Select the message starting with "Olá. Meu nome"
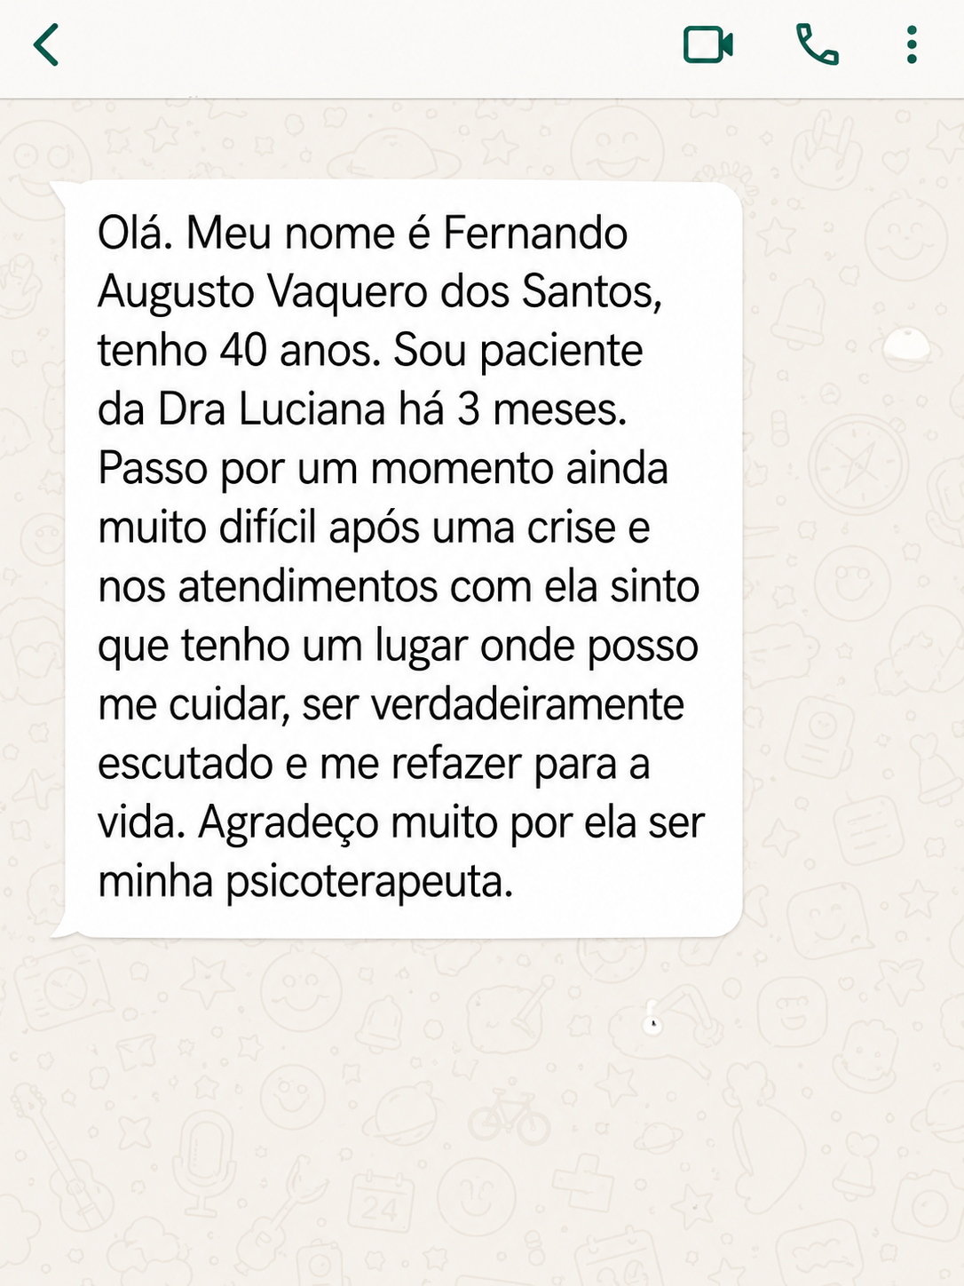 (399, 559)
